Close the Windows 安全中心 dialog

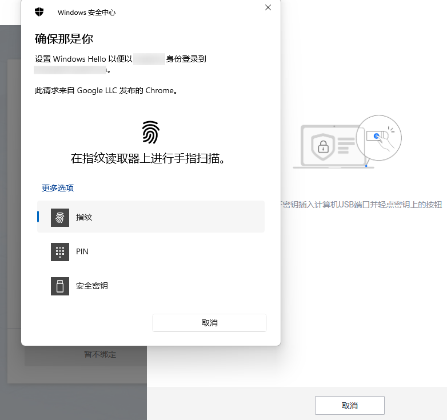[x=268, y=7]
